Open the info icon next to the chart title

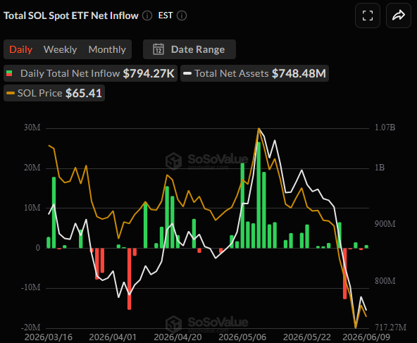coord(147,15)
